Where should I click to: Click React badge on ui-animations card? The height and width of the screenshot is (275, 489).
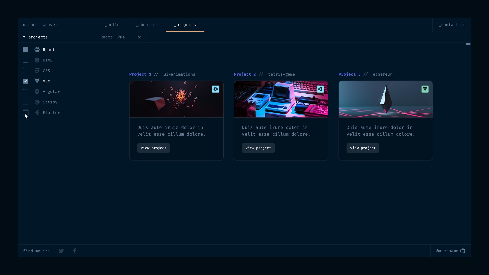pyautogui.click(x=215, y=89)
